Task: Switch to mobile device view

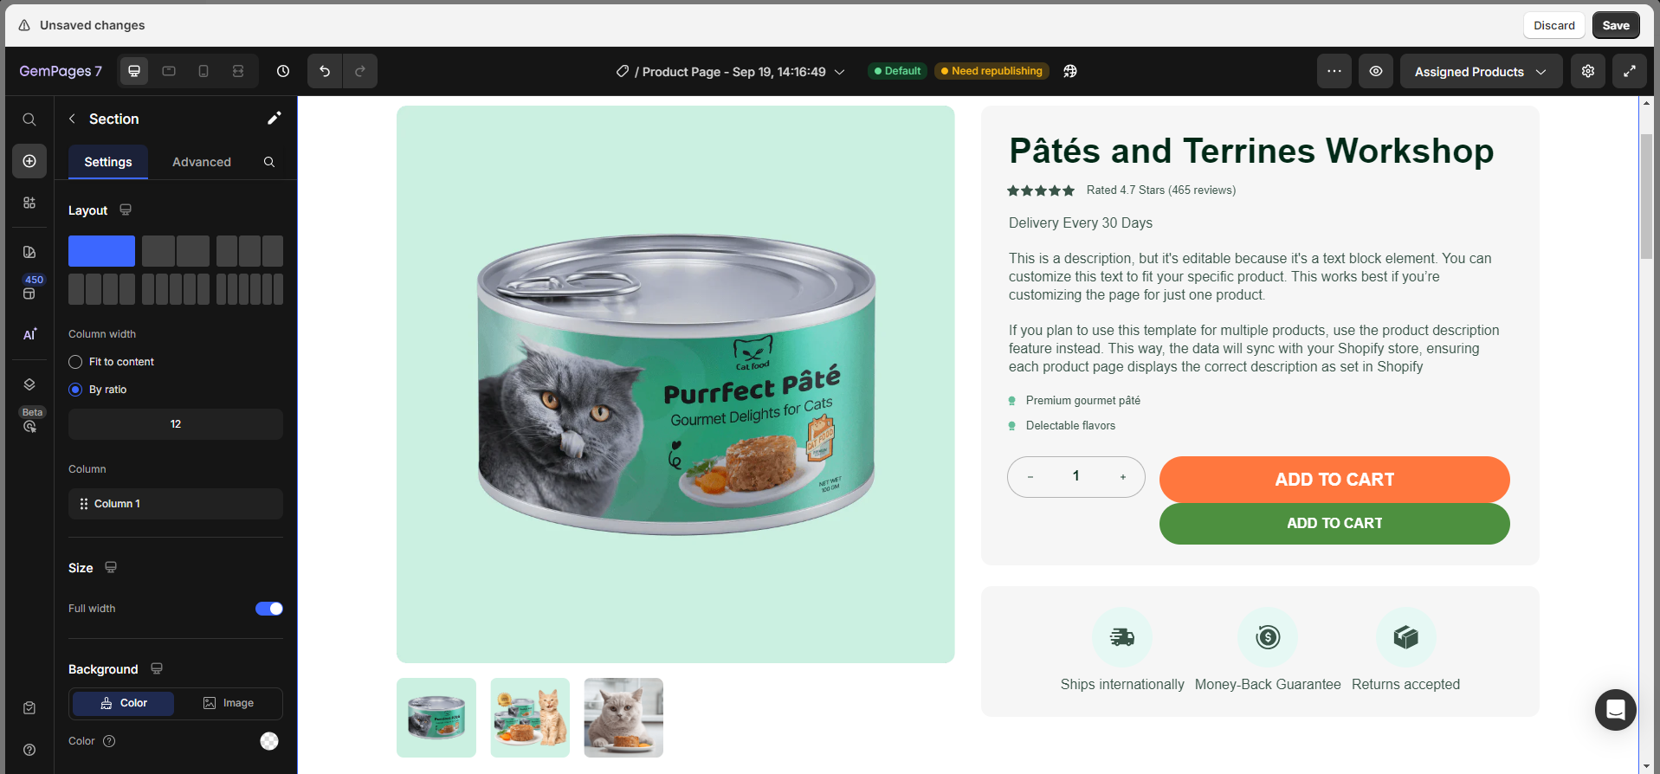Action: (x=203, y=71)
